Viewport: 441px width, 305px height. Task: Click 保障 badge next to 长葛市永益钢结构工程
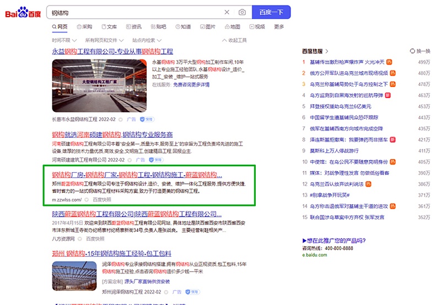(147, 119)
